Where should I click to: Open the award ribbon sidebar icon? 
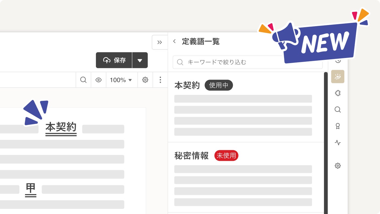click(x=338, y=126)
